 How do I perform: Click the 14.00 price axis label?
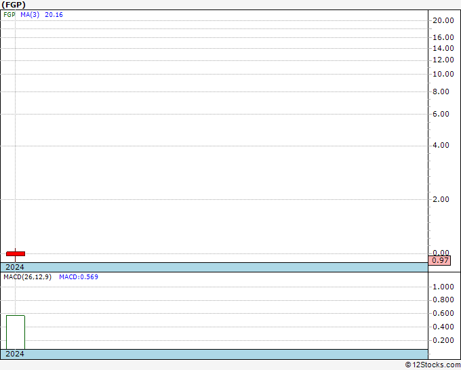pyautogui.click(x=443, y=49)
